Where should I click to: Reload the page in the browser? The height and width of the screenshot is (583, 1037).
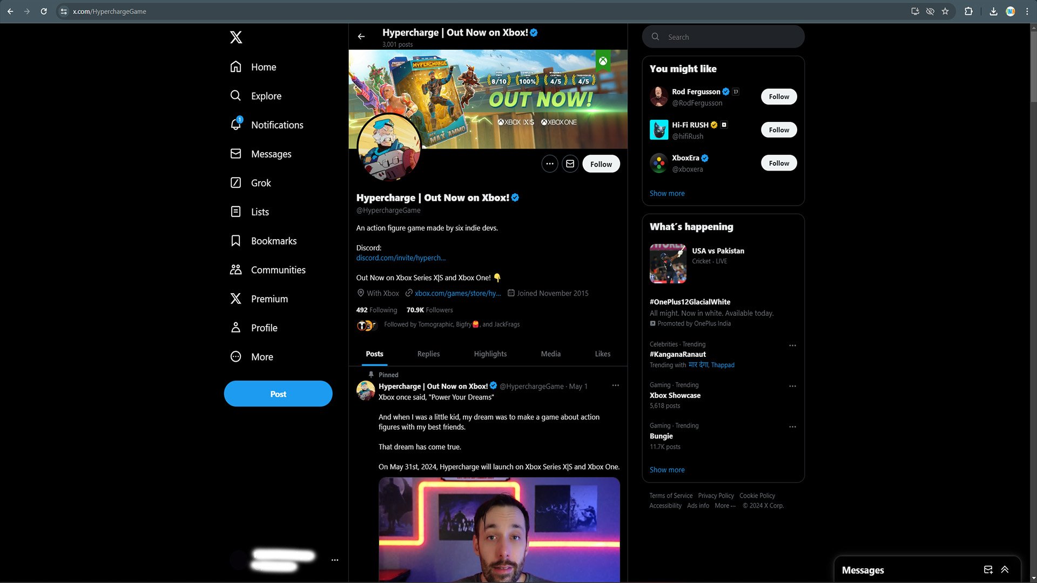click(44, 11)
